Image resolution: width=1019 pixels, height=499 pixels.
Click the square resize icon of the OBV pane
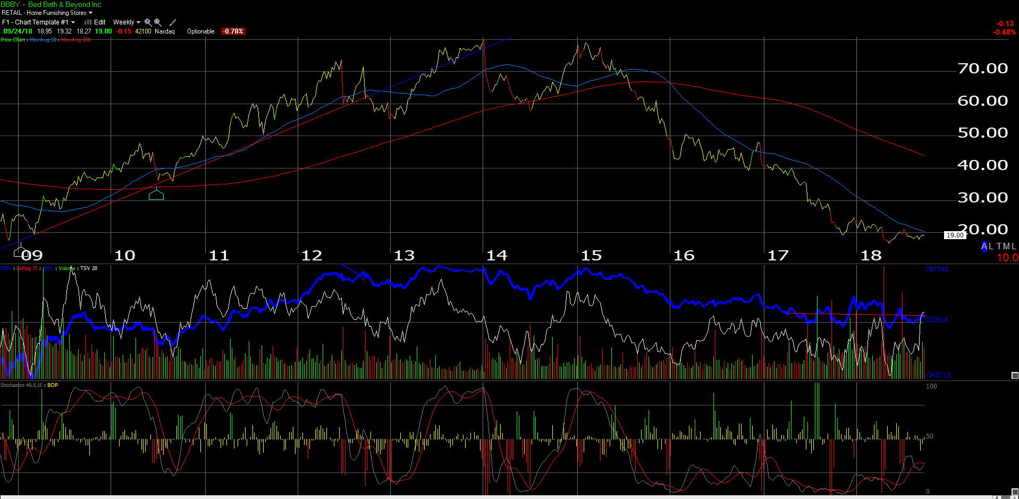point(1014,375)
